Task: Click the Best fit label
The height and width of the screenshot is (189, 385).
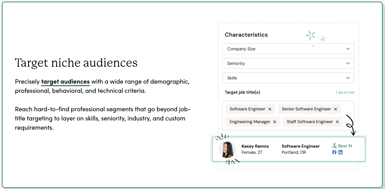Action: 345,146
